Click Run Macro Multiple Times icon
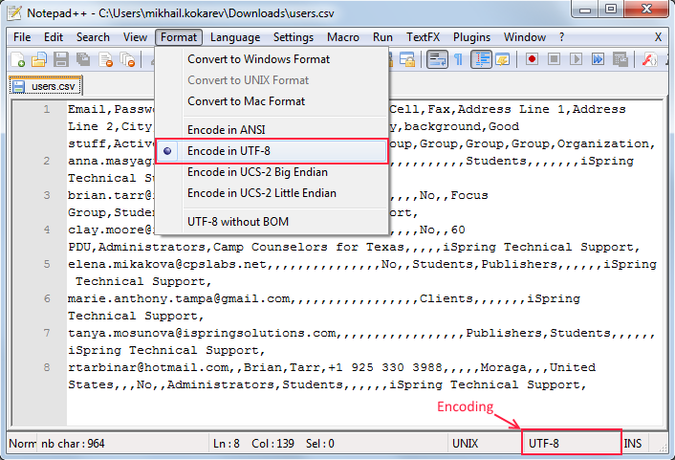Viewport: 675px width, 460px height. (598, 59)
